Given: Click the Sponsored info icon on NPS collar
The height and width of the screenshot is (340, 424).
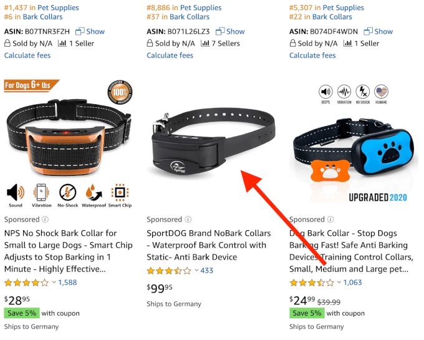Looking at the screenshot, I should pos(45,220).
